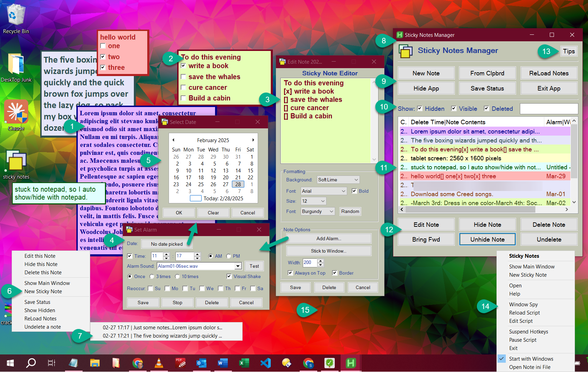Open the Arial font dropdown

(x=323, y=191)
